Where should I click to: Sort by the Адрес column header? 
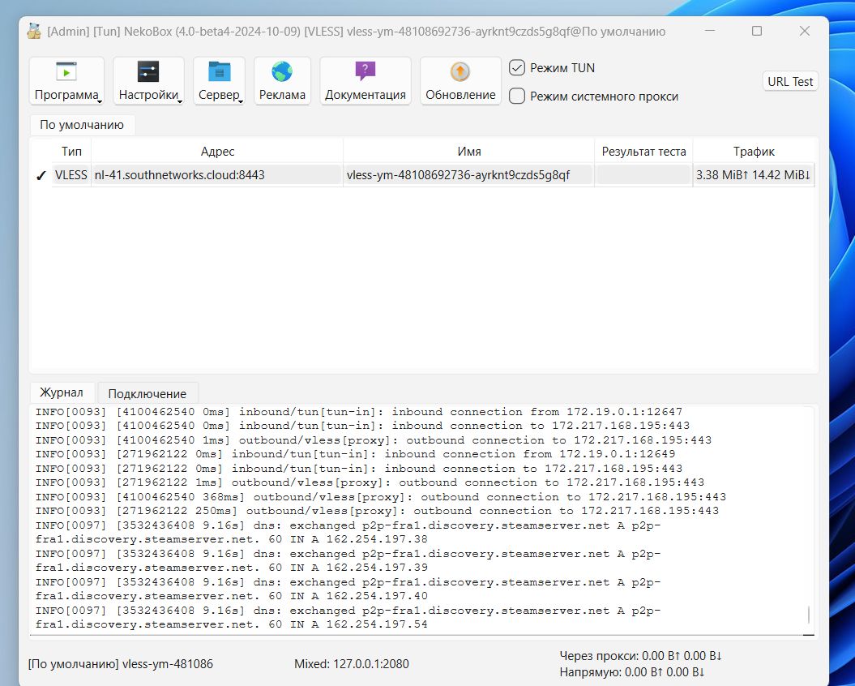point(217,151)
